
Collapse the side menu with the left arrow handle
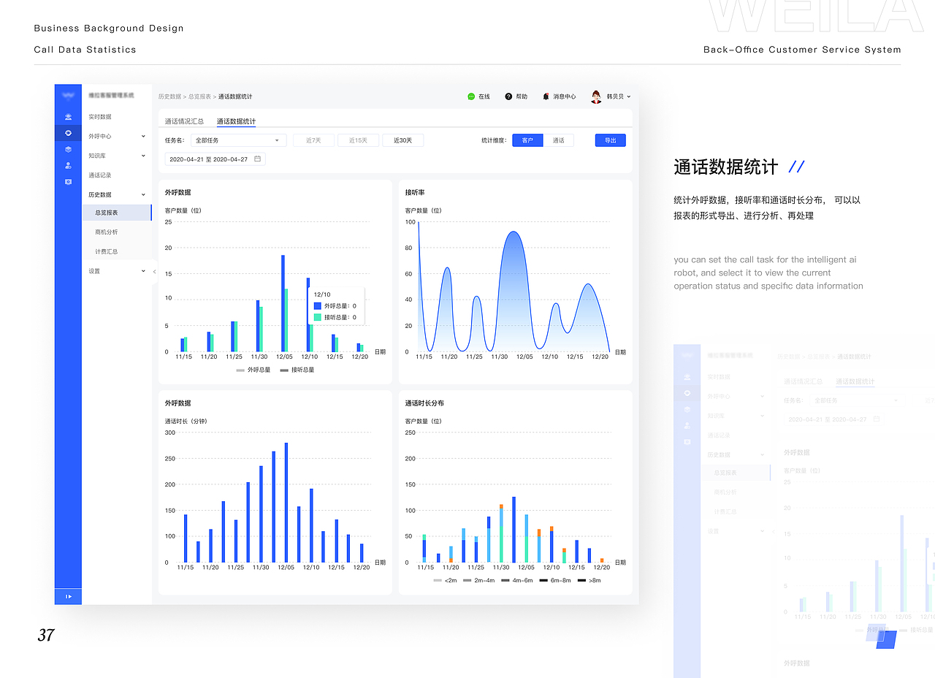pyautogui.click(x=154, y=271)
